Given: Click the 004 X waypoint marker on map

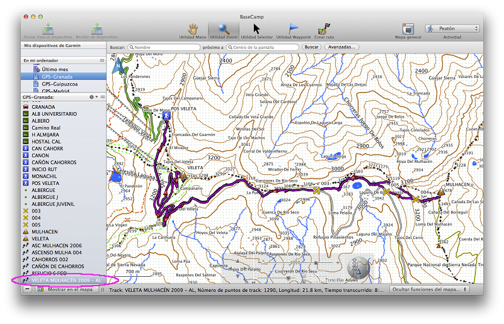Looking at the screenshot, I should (416, 199).
